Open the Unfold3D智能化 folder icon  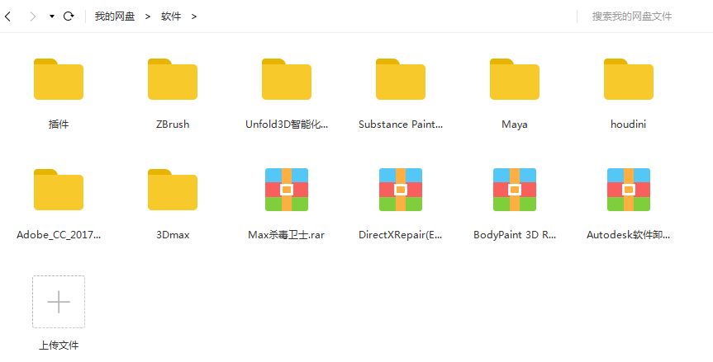click(x=287, y=79)
